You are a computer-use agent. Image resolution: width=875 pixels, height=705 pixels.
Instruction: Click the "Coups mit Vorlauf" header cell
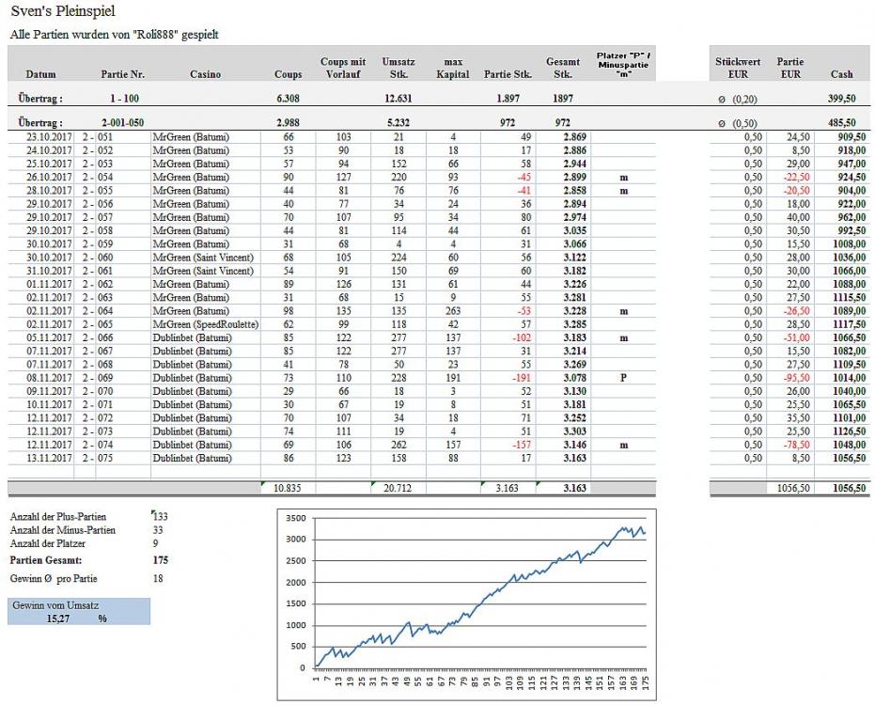(342, 68)
